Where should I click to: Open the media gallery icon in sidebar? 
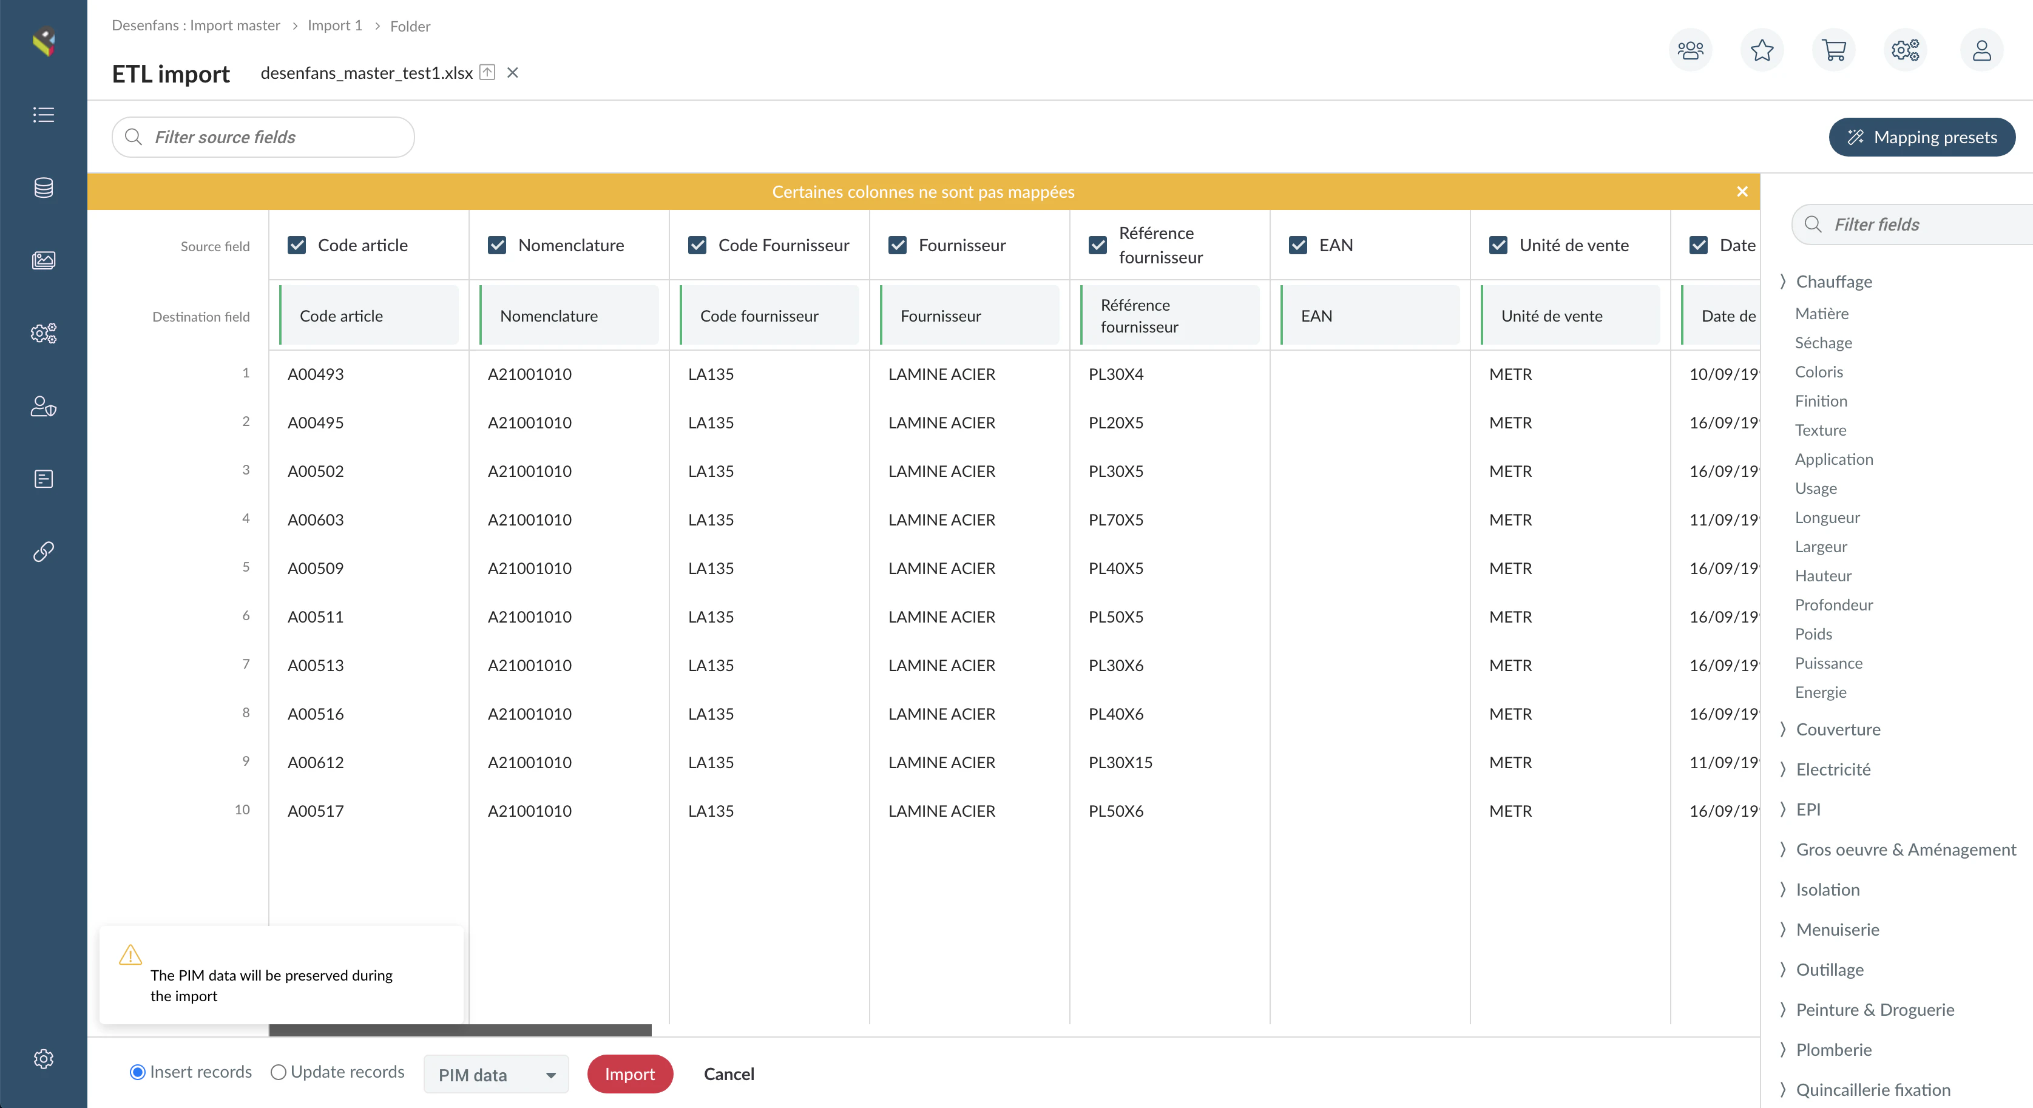pyautogui.click(x=44, y=260)
